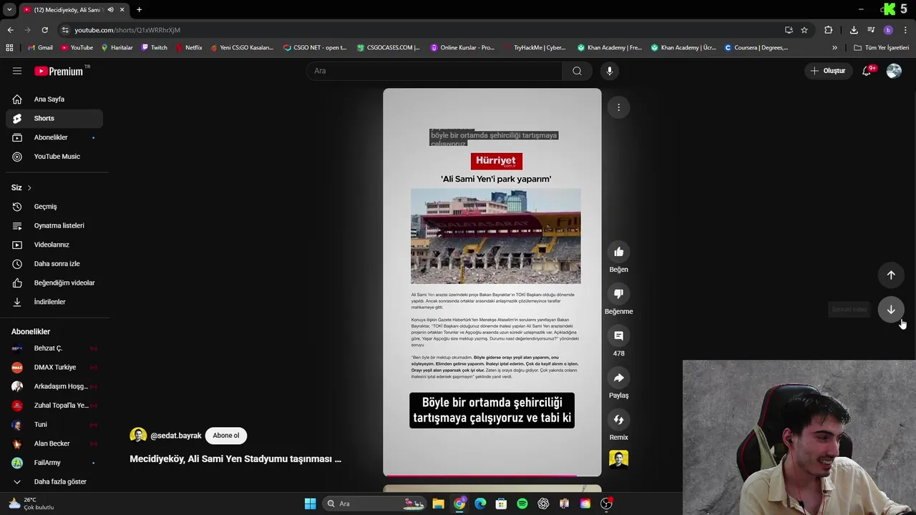Remix this Short
Image resolution: width=916 pixels, height=515 pixels.
618,420
